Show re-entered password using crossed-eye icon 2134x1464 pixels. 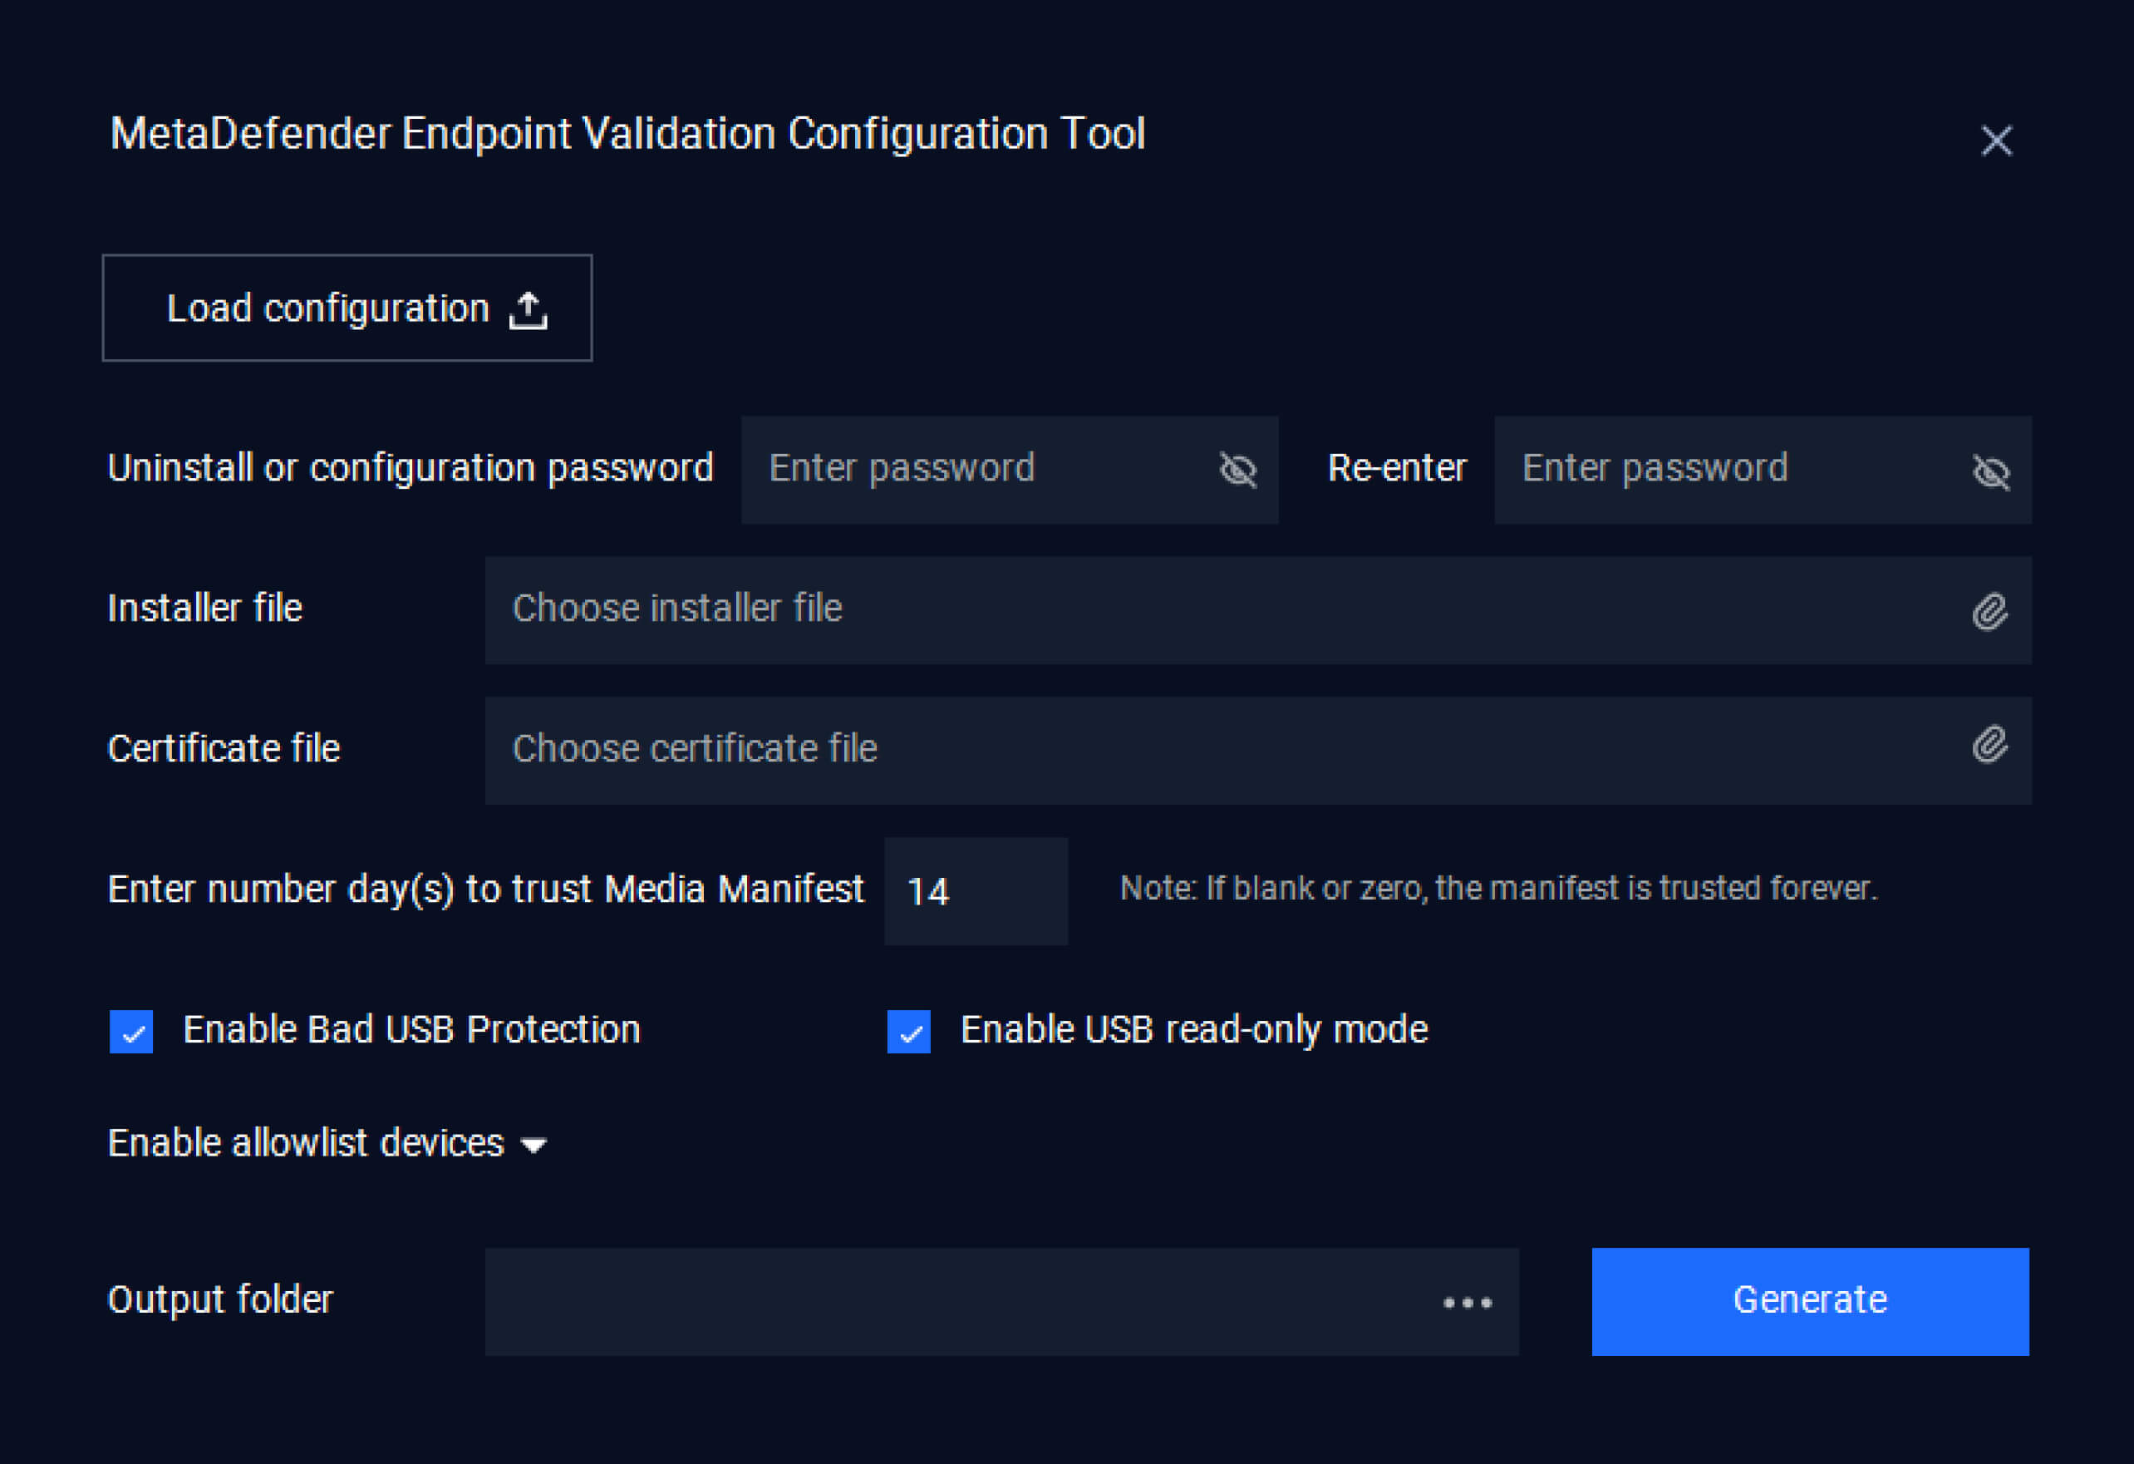click(x=1991, y=472)
